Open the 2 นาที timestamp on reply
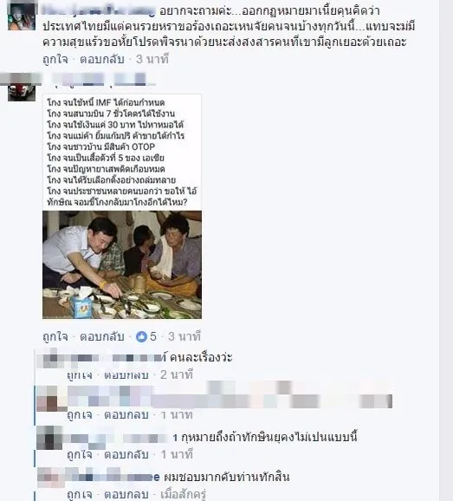This screenshot has width=453, height=501. pos(177,374)
